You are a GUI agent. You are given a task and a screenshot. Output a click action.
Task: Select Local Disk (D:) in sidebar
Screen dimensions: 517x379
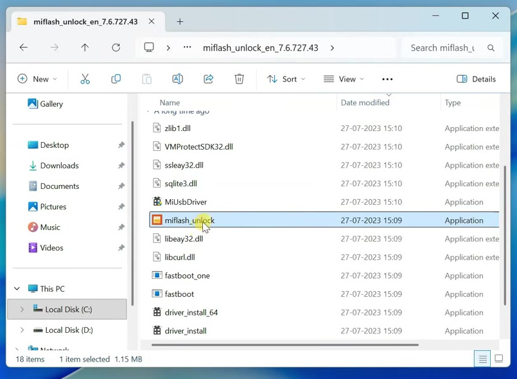67,330
